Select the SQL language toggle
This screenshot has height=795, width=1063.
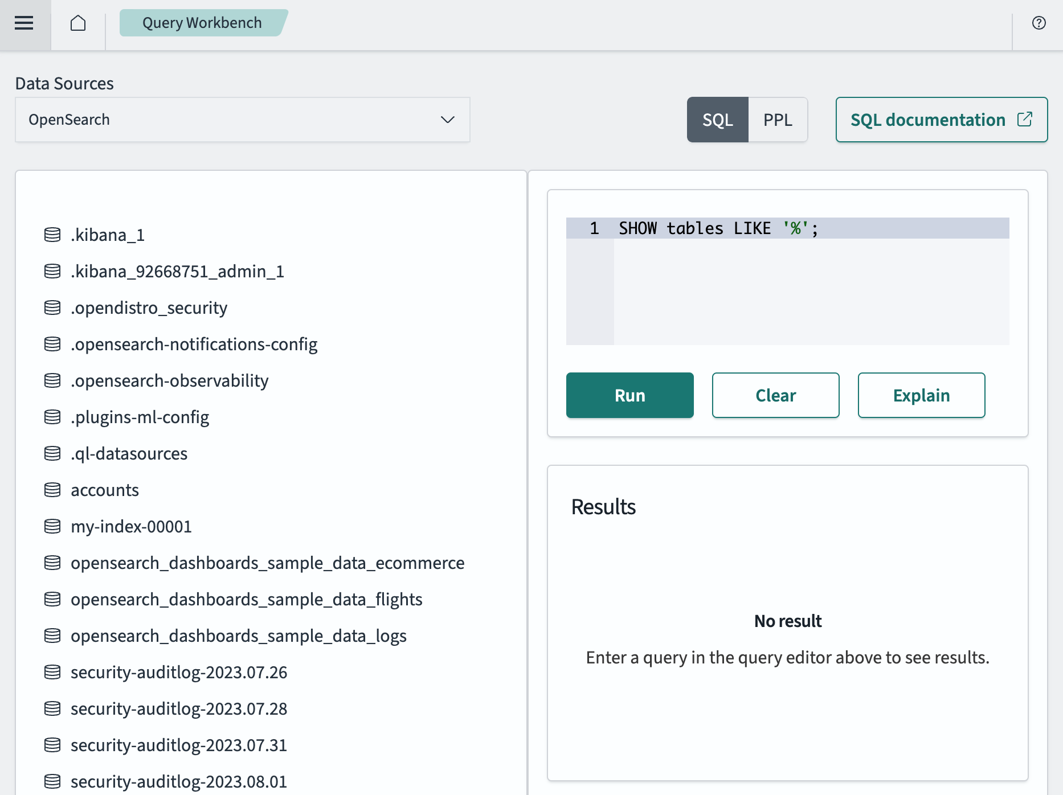pos(717,120)
